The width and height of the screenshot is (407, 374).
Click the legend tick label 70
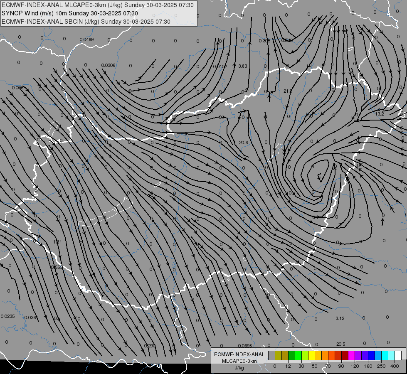coord(328,366)
